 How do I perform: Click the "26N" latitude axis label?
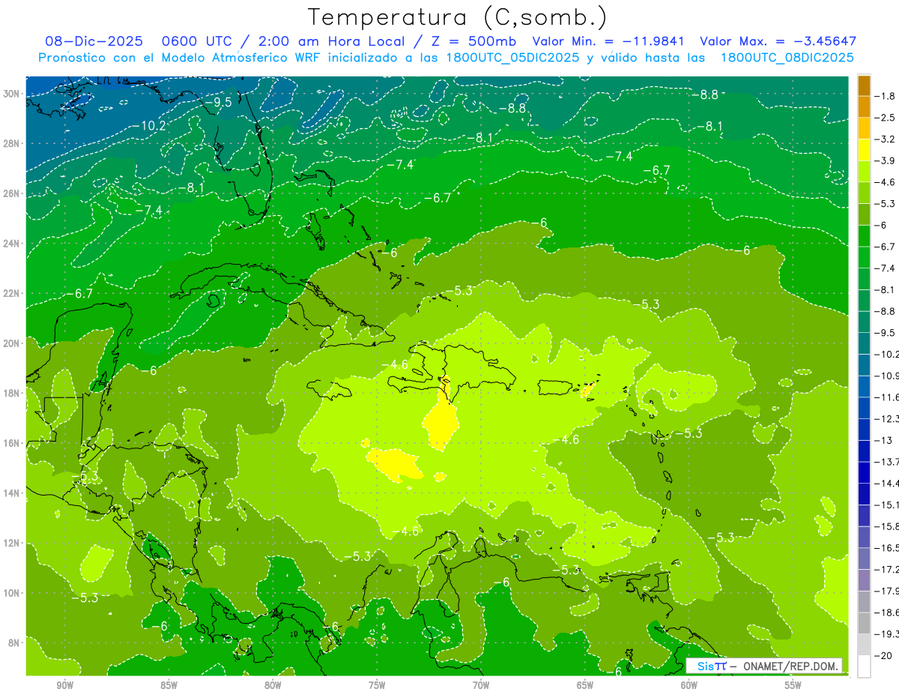coord(13,193)
